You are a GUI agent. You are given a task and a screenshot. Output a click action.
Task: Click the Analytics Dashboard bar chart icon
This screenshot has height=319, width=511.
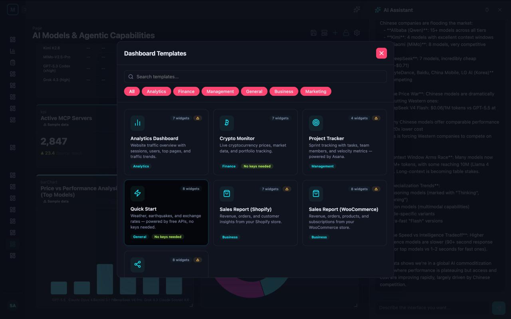[137, 123]
